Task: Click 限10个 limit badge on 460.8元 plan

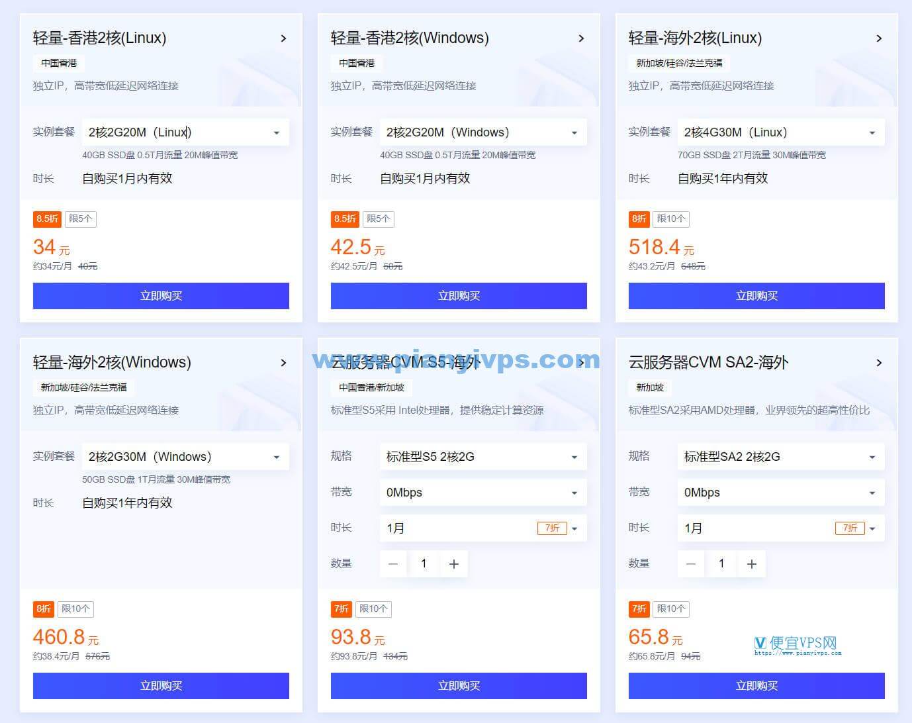Action: (x=75, y=609)
